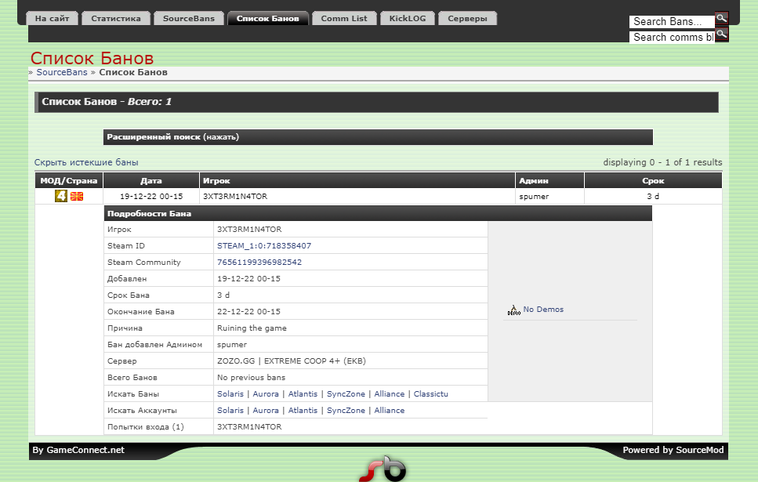Viewport: 758px width, 482px height.
Task: Search accounts on Solaris
Action: pos(230,410)
